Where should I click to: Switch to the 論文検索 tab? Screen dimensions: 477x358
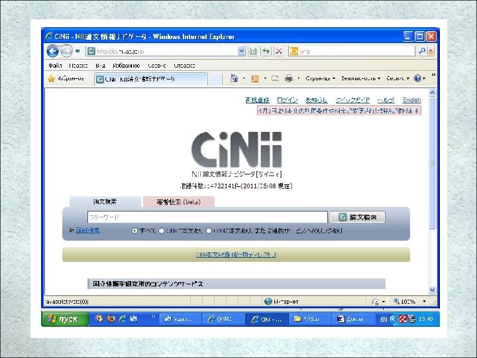pos(105,202)
